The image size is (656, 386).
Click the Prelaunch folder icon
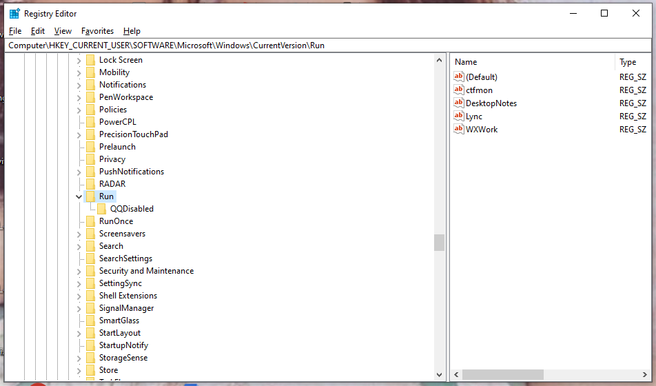[90, 147]
